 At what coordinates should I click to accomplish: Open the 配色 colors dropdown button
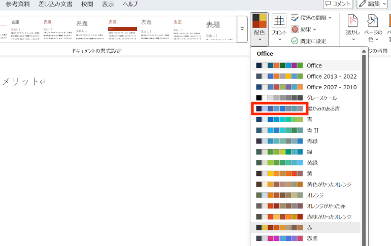coord(259,29)
